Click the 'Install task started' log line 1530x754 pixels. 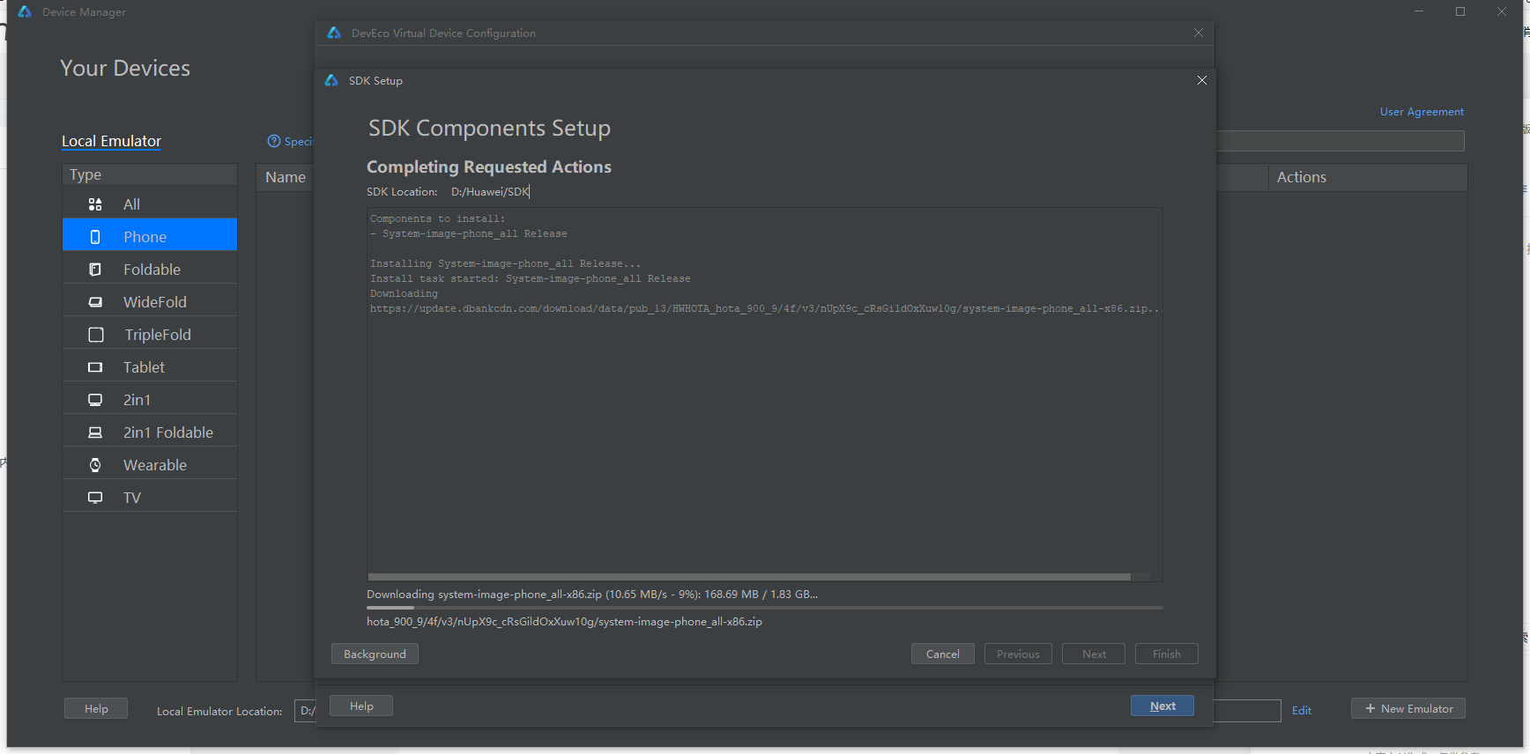click(530, 278)
